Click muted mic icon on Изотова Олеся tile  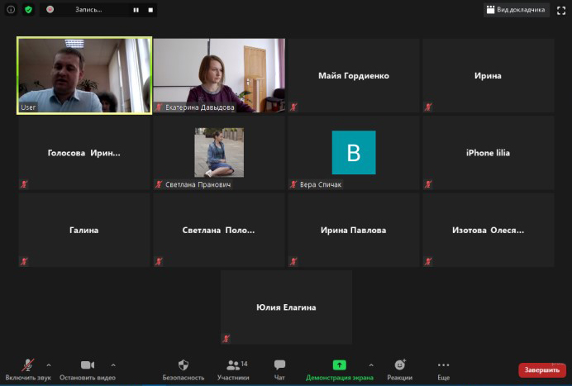pyautogui.click(x=428, y=261)
